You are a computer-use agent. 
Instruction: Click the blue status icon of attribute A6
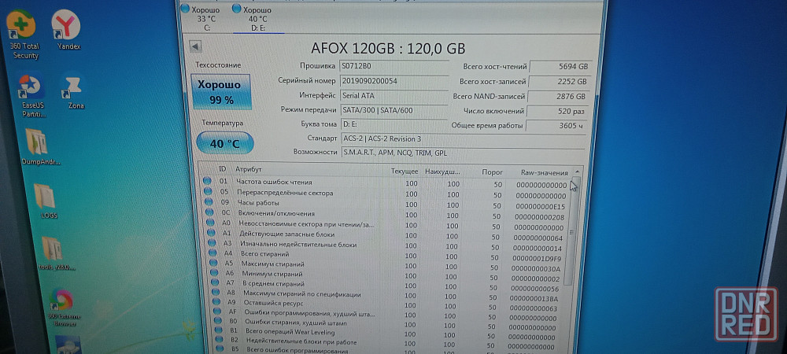click(214, 273)
